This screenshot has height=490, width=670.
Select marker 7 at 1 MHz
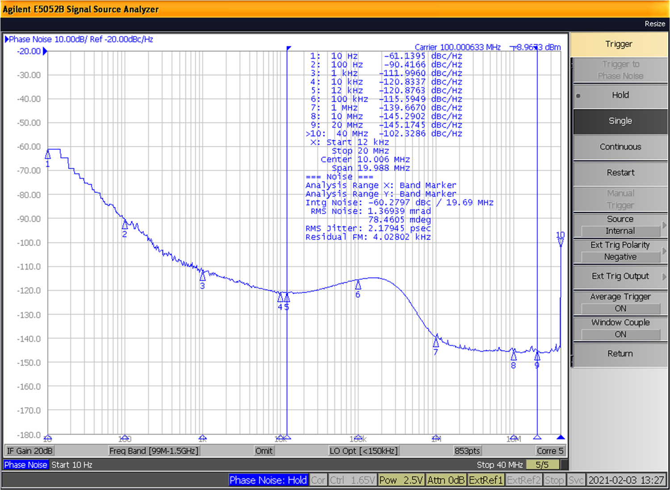point(436,342)
